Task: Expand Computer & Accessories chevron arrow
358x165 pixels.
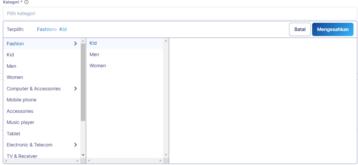Action: point(76,89)
